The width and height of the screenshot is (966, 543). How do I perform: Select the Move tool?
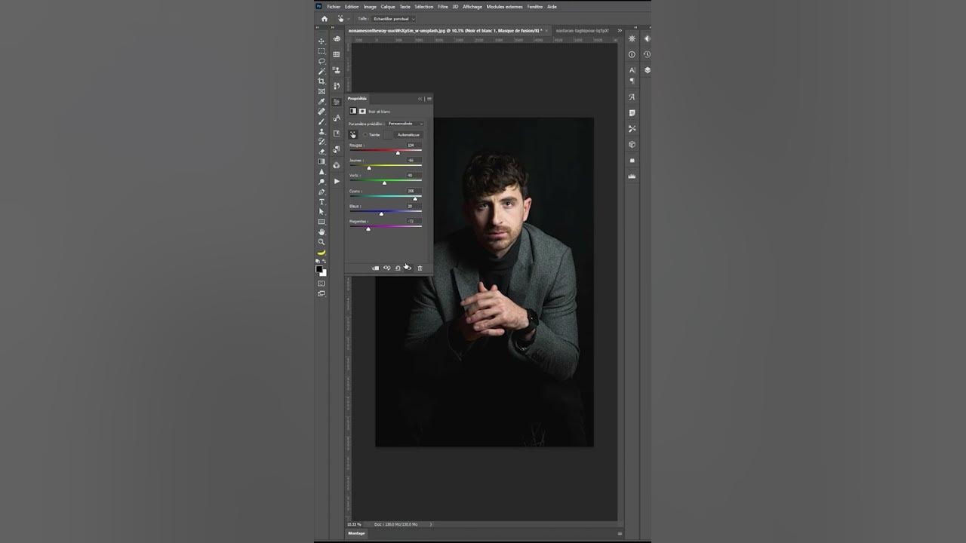[x=321, y=41]
